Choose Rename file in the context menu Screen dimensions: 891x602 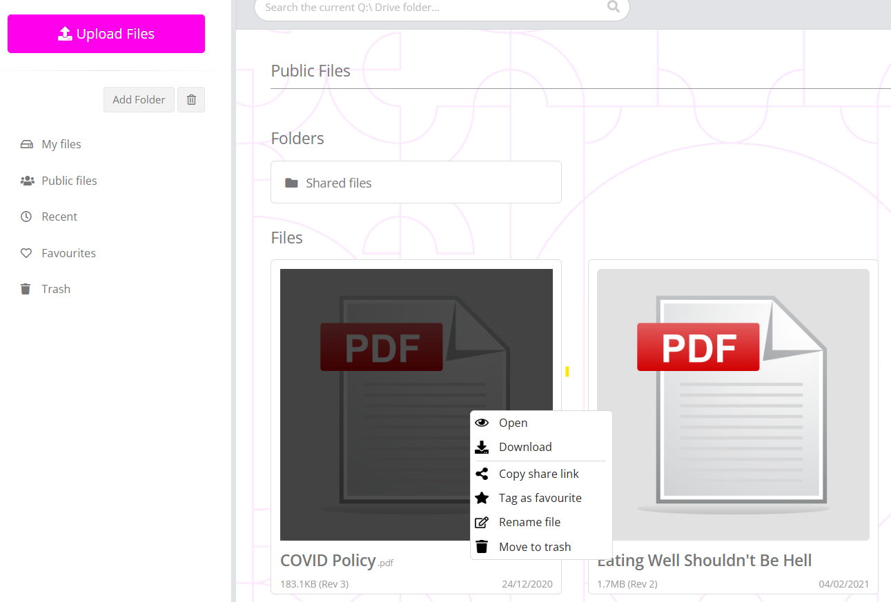pyautogui.click(x=529, y=522)
